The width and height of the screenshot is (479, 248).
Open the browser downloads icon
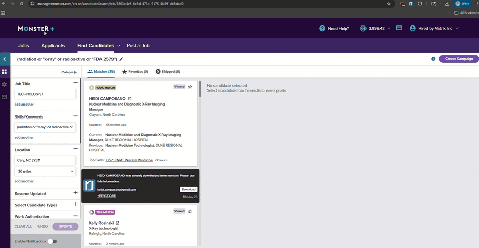click(x=447, y=4)
